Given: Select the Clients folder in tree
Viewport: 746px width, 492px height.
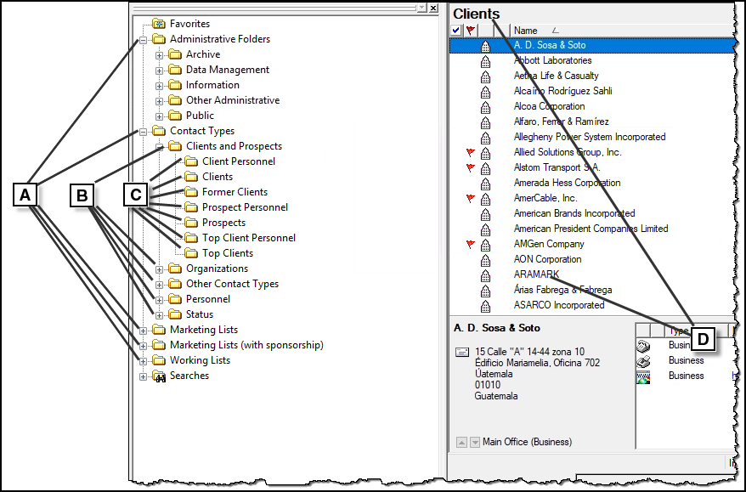Looking at the screenshot, I should click(x=218, y=177).
